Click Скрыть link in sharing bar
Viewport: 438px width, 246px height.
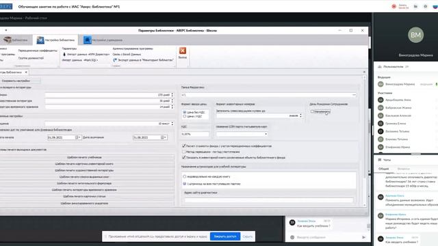[247, 236]
